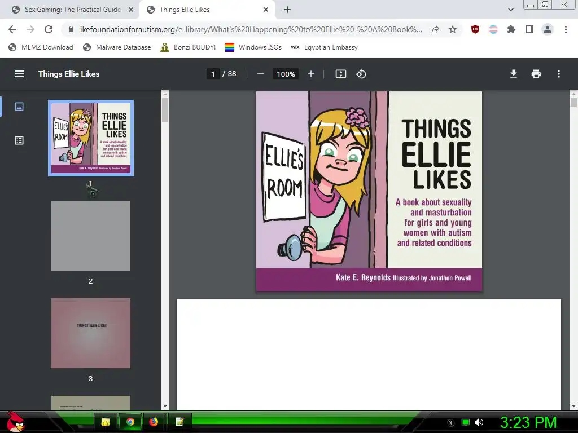Screen dimensions: 578x433
Task: Toggle the browser side panel
Action: point(529,29)
